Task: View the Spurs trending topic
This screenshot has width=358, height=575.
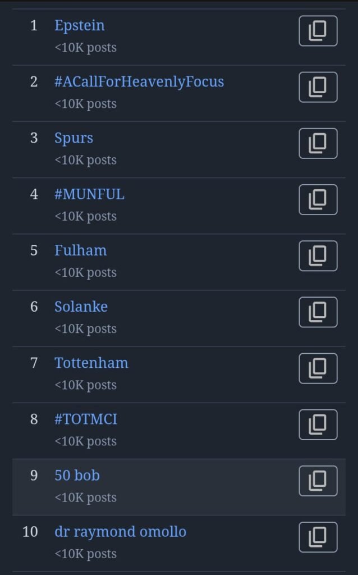Action: 74,138
